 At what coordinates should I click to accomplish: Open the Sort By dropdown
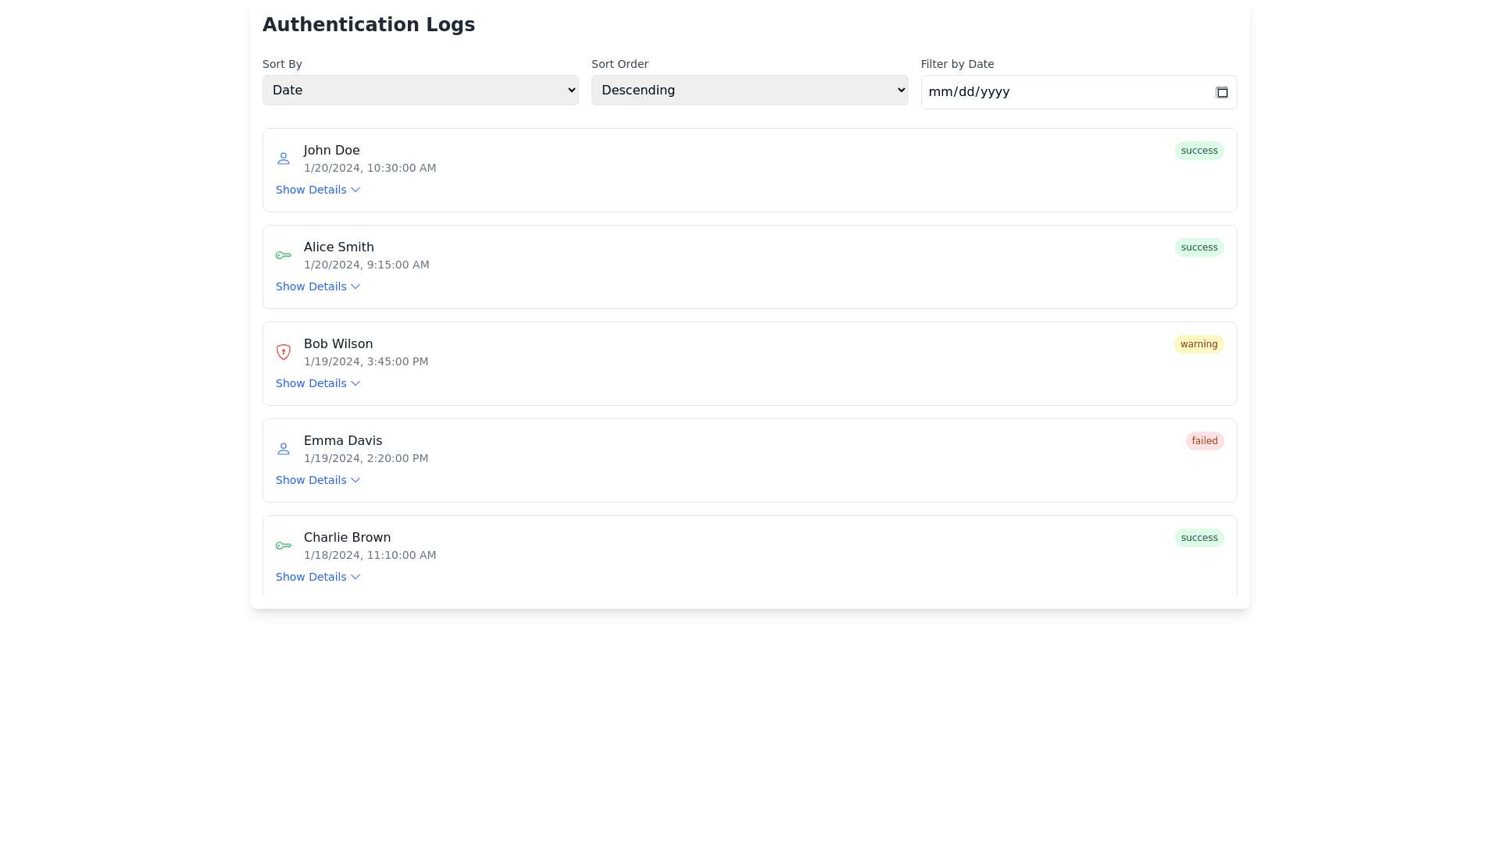(x=420, y=90)
